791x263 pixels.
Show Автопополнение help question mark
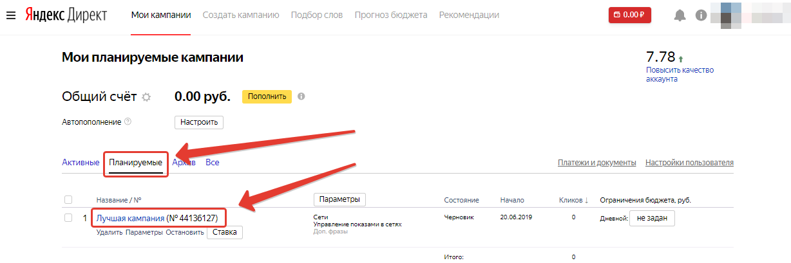tap(128, 121)
